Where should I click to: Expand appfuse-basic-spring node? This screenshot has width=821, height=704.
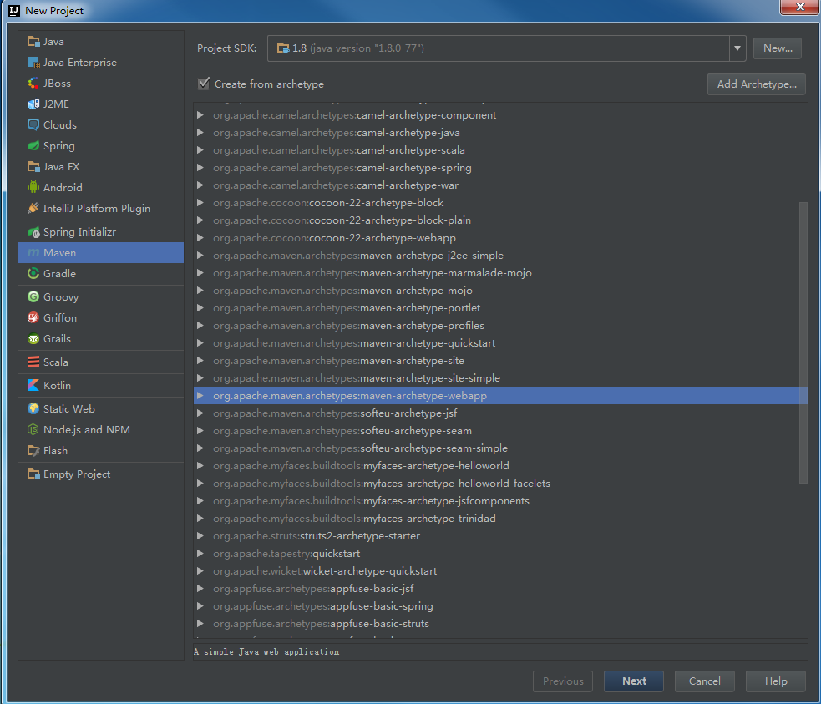(x=200, y=606)
